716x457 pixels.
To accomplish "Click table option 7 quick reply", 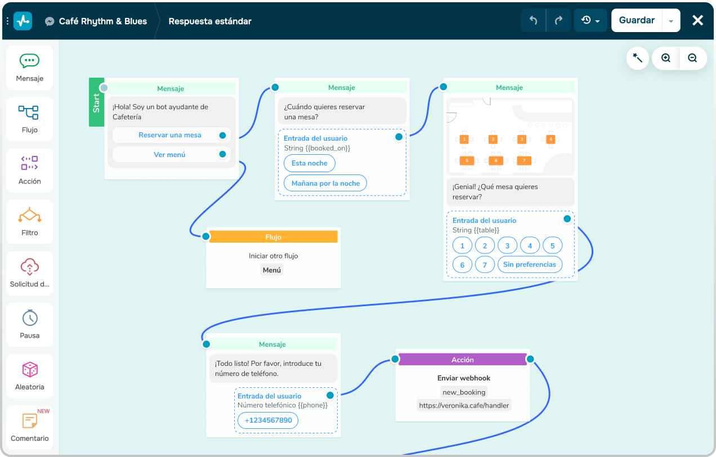I will [x=485, y=265].
